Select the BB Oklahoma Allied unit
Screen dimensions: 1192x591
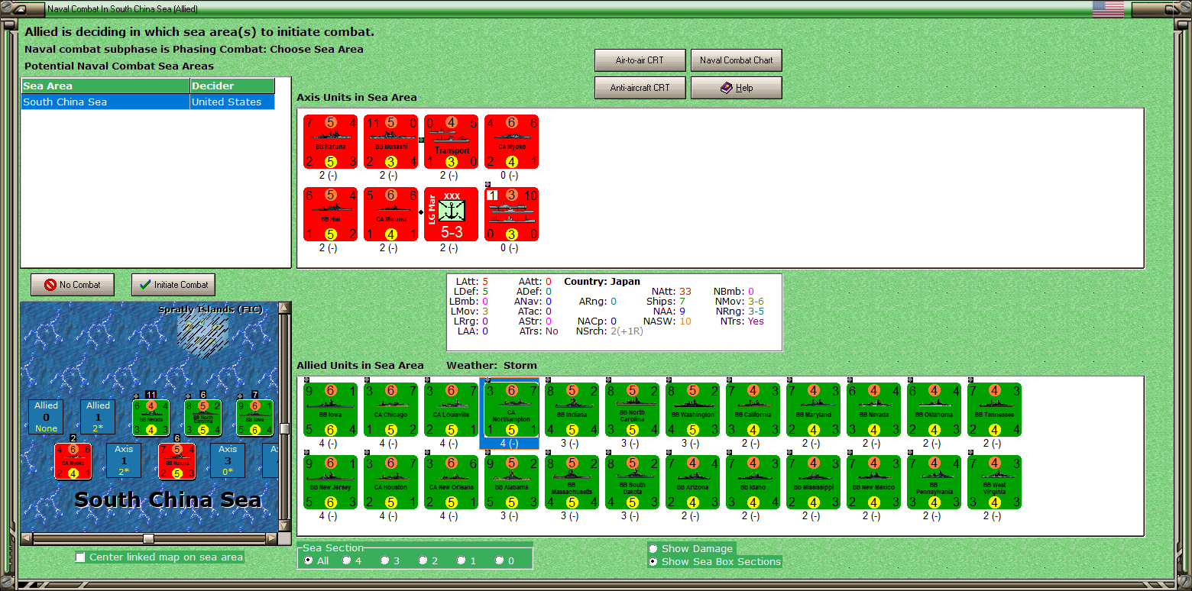click(934, 410)
